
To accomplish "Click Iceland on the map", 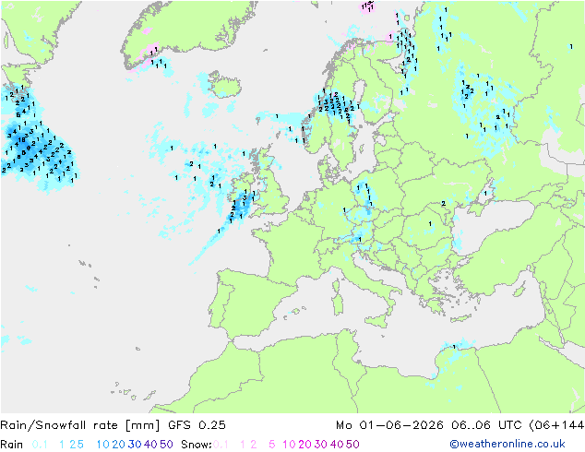I will pos(225,84).
